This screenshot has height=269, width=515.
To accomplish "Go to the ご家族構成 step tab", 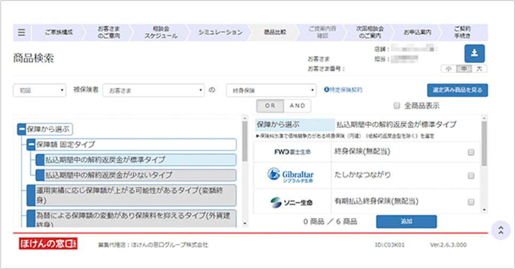I will [59, 32].
